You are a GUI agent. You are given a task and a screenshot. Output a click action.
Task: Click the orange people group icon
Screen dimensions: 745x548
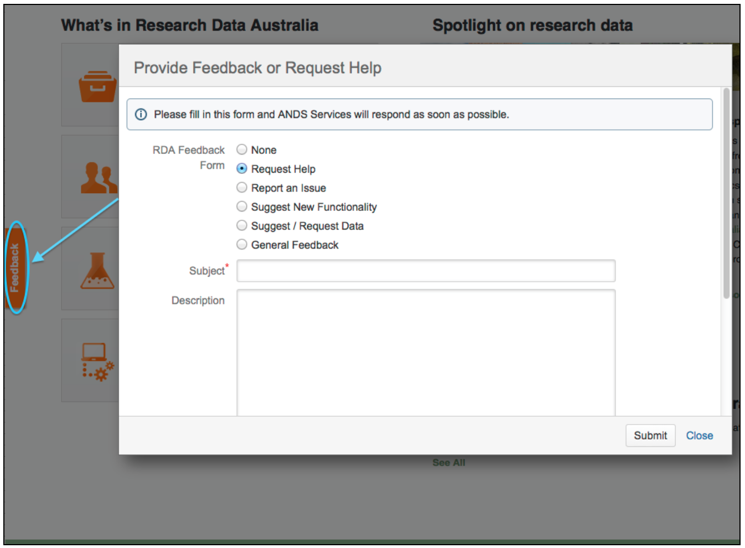tap(99, 178)
